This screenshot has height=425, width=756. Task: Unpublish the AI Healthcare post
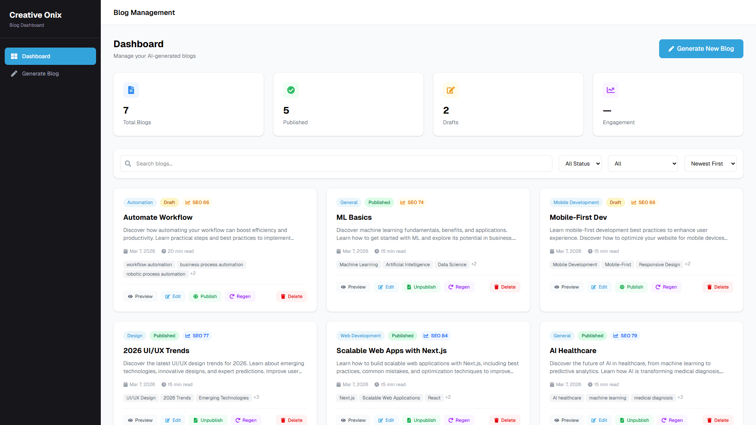634,420
